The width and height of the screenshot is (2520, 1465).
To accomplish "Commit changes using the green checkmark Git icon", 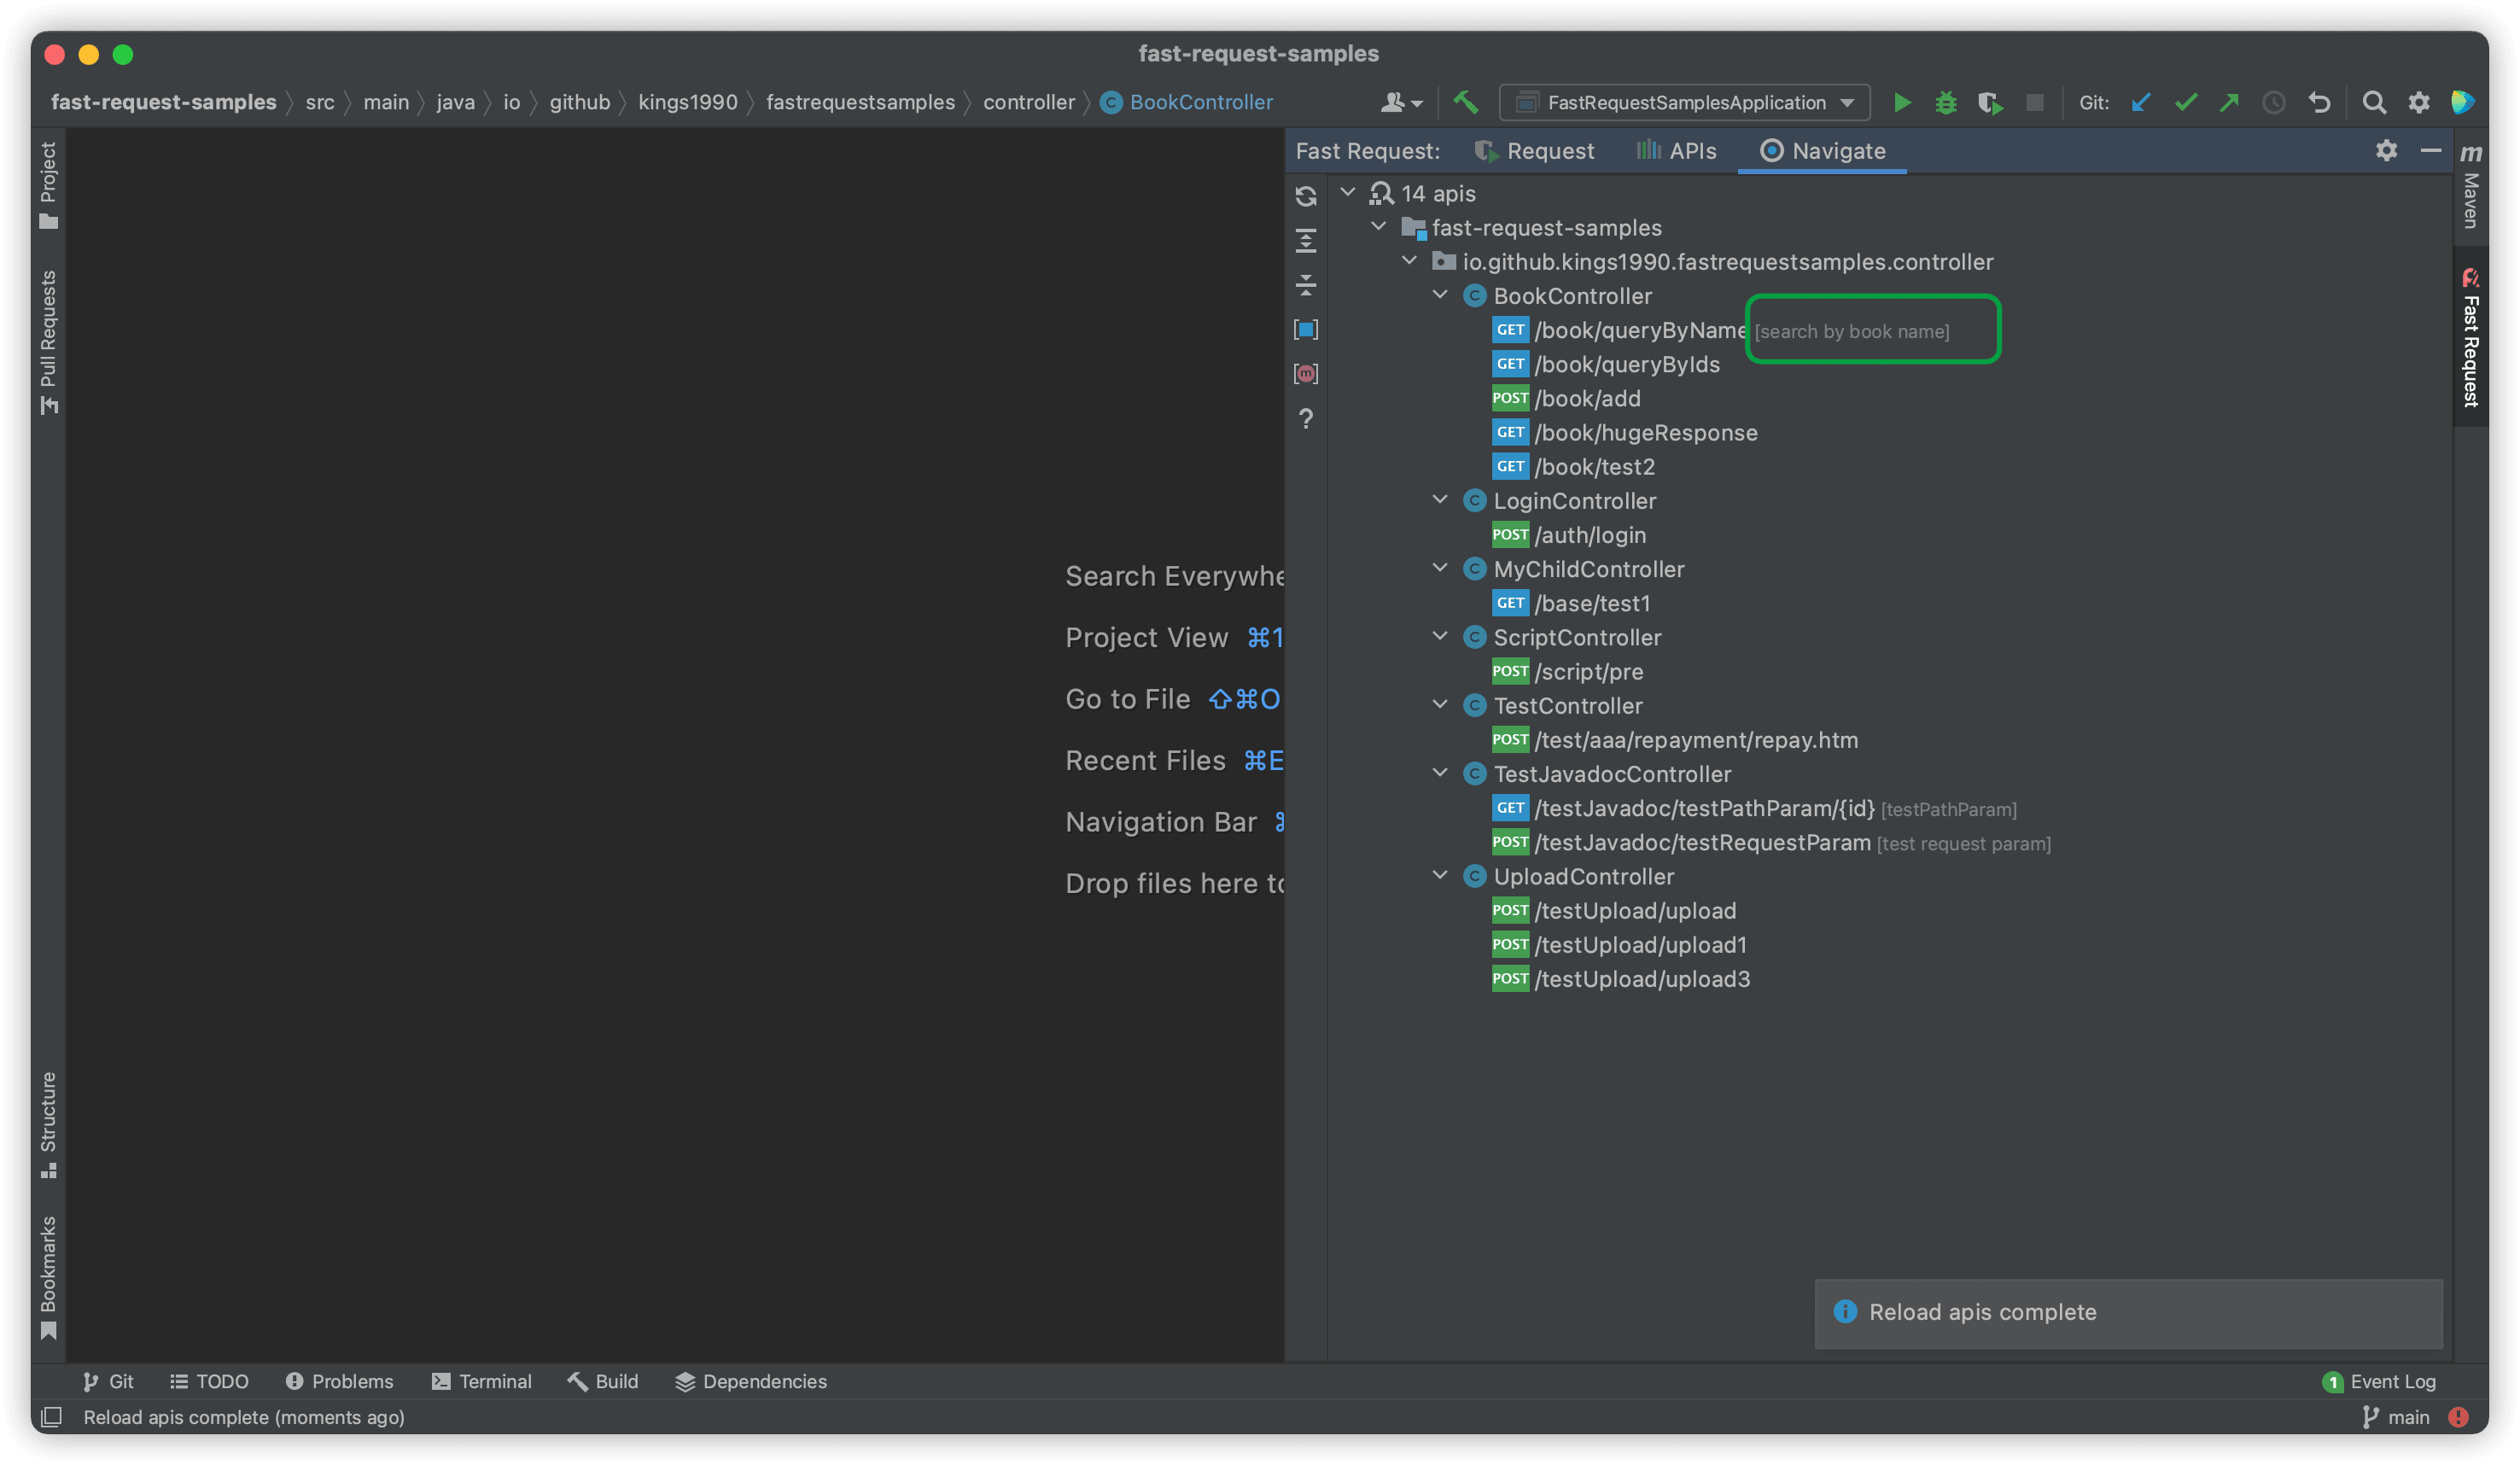I will (2186, 102).
